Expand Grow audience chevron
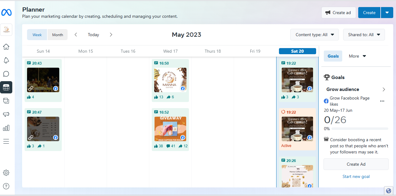The image size is (396, 196). coord(384,89)
